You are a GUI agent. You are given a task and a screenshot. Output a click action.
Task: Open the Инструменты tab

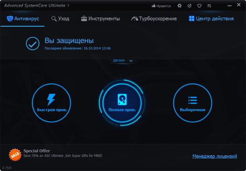point(100,19)
